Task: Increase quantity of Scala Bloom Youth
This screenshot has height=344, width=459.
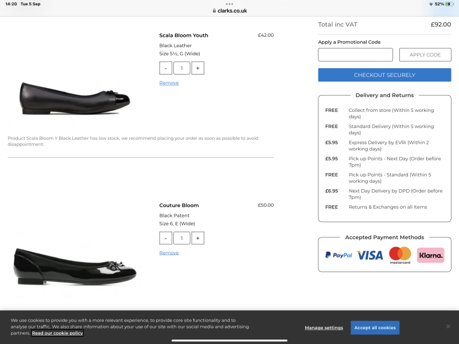Action: pos(198,68)
